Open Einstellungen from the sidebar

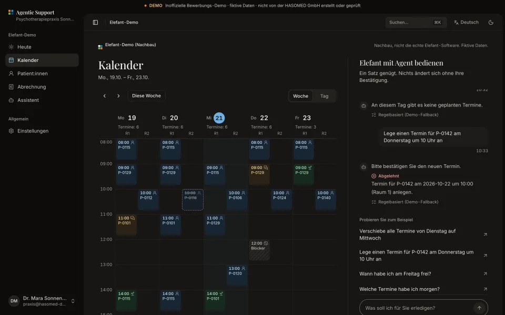coord(42,131)
